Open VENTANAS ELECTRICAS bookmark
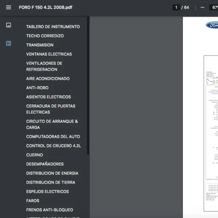Screen dimensions: 218x218 (49, 54)
